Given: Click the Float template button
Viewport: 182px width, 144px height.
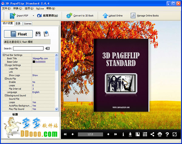Looking at the screenshot, I should 18,34.
